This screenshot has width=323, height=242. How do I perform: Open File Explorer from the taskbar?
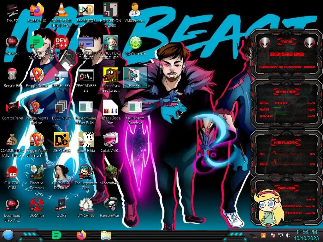[106, 236]
